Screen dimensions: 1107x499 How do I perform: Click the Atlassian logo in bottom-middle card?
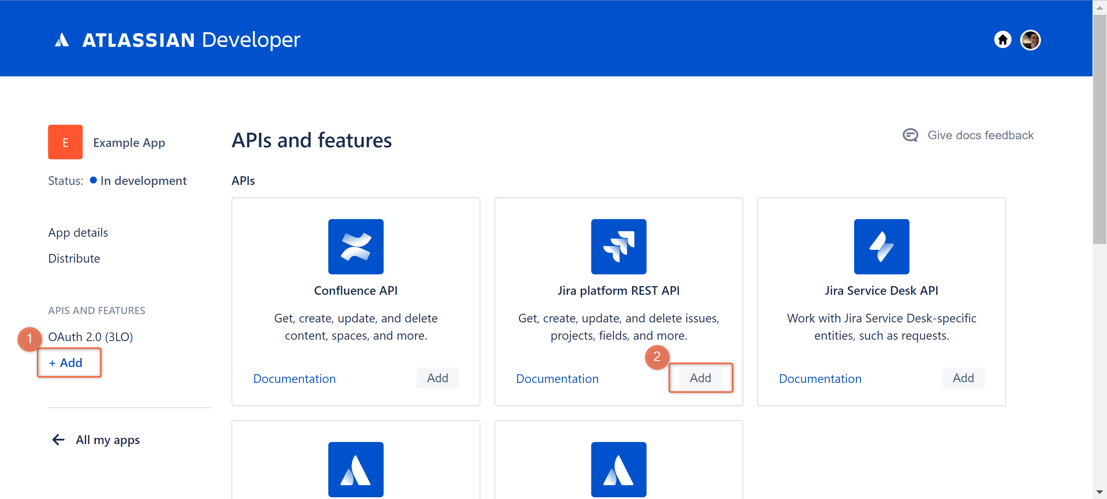pos(619,469)
